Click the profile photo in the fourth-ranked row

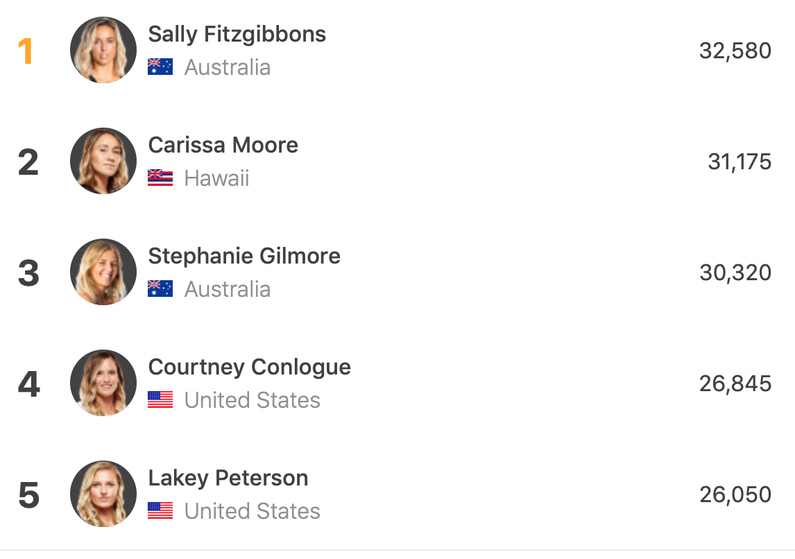pos(103,383)
